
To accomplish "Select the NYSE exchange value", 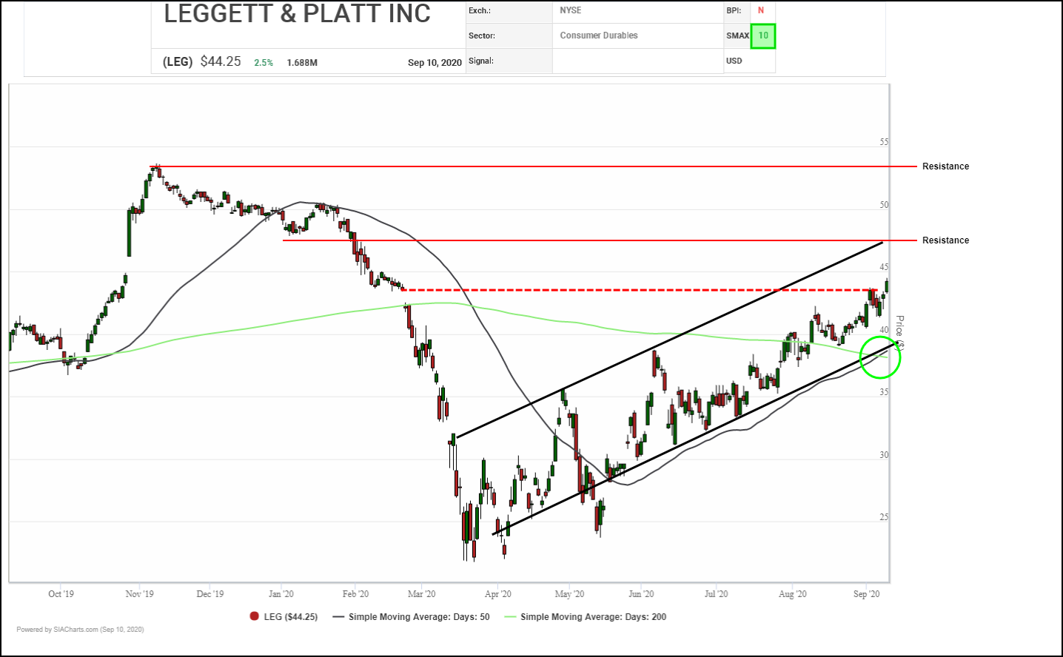I will pos(570,10).
